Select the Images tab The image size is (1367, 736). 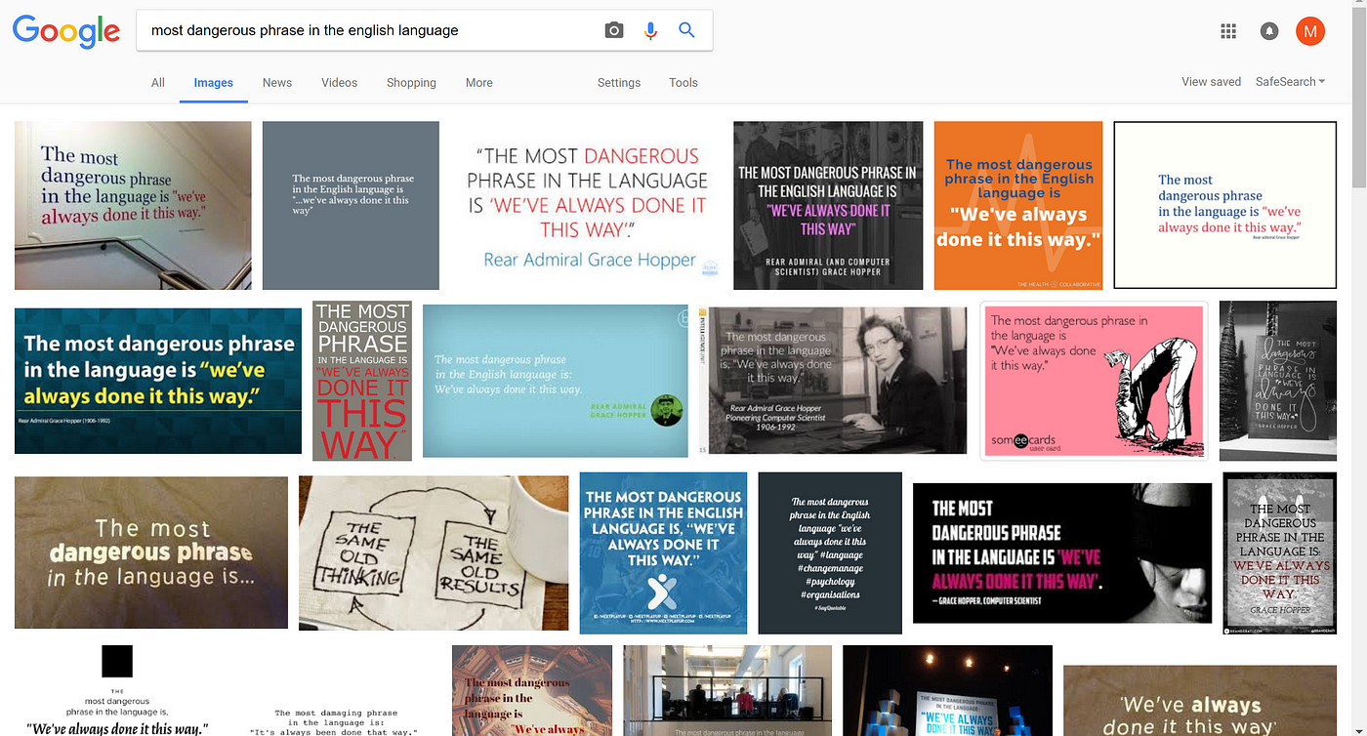click(213, 83)
